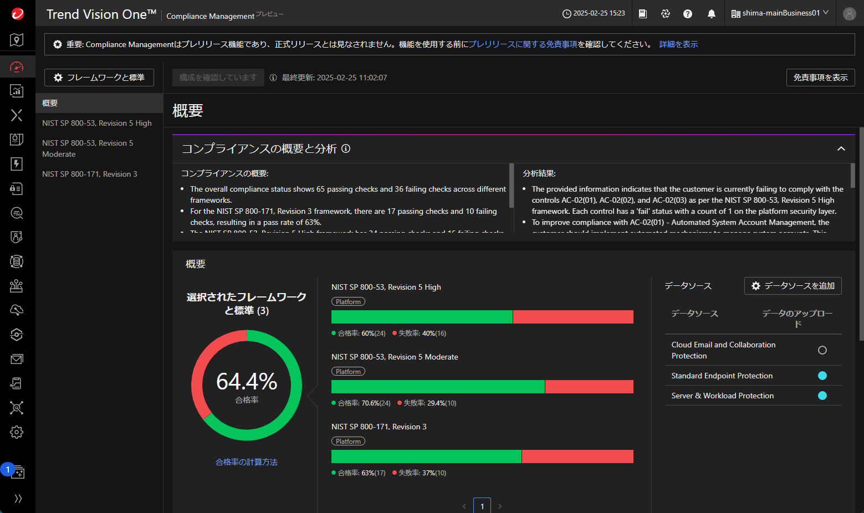This screenshot has height=513, width=864.
Task: Open the padlock identity sidebar icon
Action: [17, 188]
